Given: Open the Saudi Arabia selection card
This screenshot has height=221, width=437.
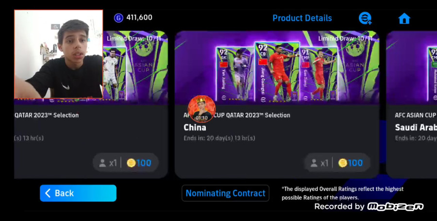Looking at the screenshot, I should coord(411,104).
